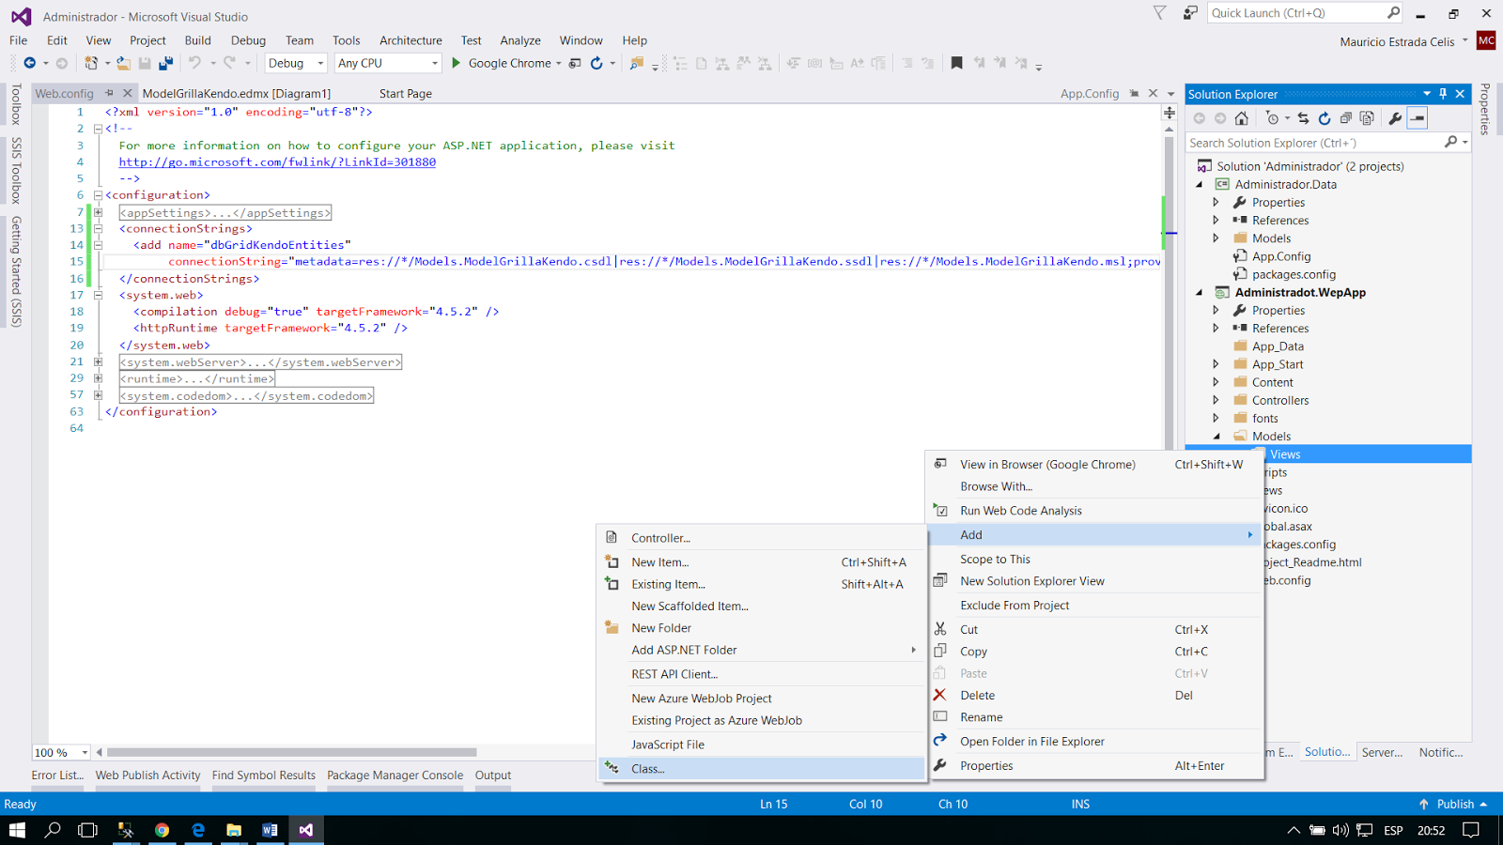Start debugging with the Google Chrome run button
The image size is (1503, 845).
457,63
